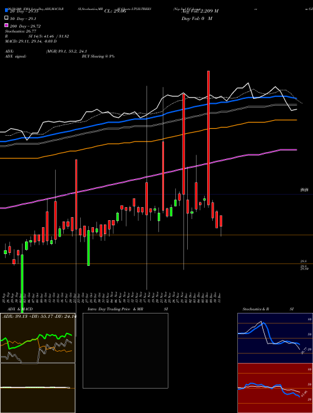Open the MACD mini chart below ADX
Viewport: 313px width, 413px height.
click(38, 388)
